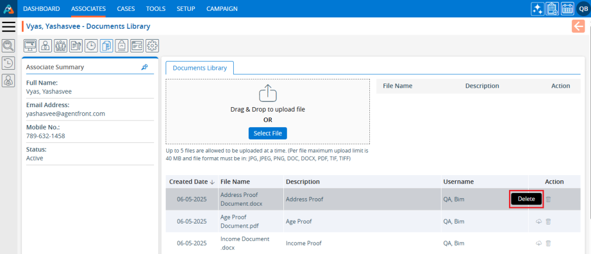Click the padlock icon in associate toolbar
This screenshot has height=254, width=591.
point(122,46)
